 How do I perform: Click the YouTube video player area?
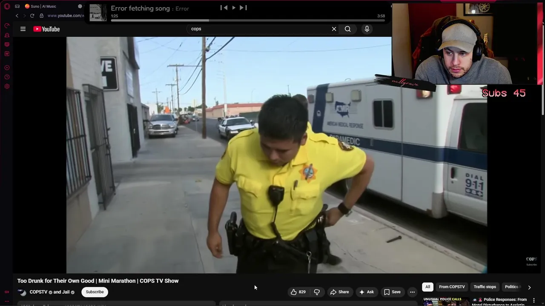pos(277,155)
